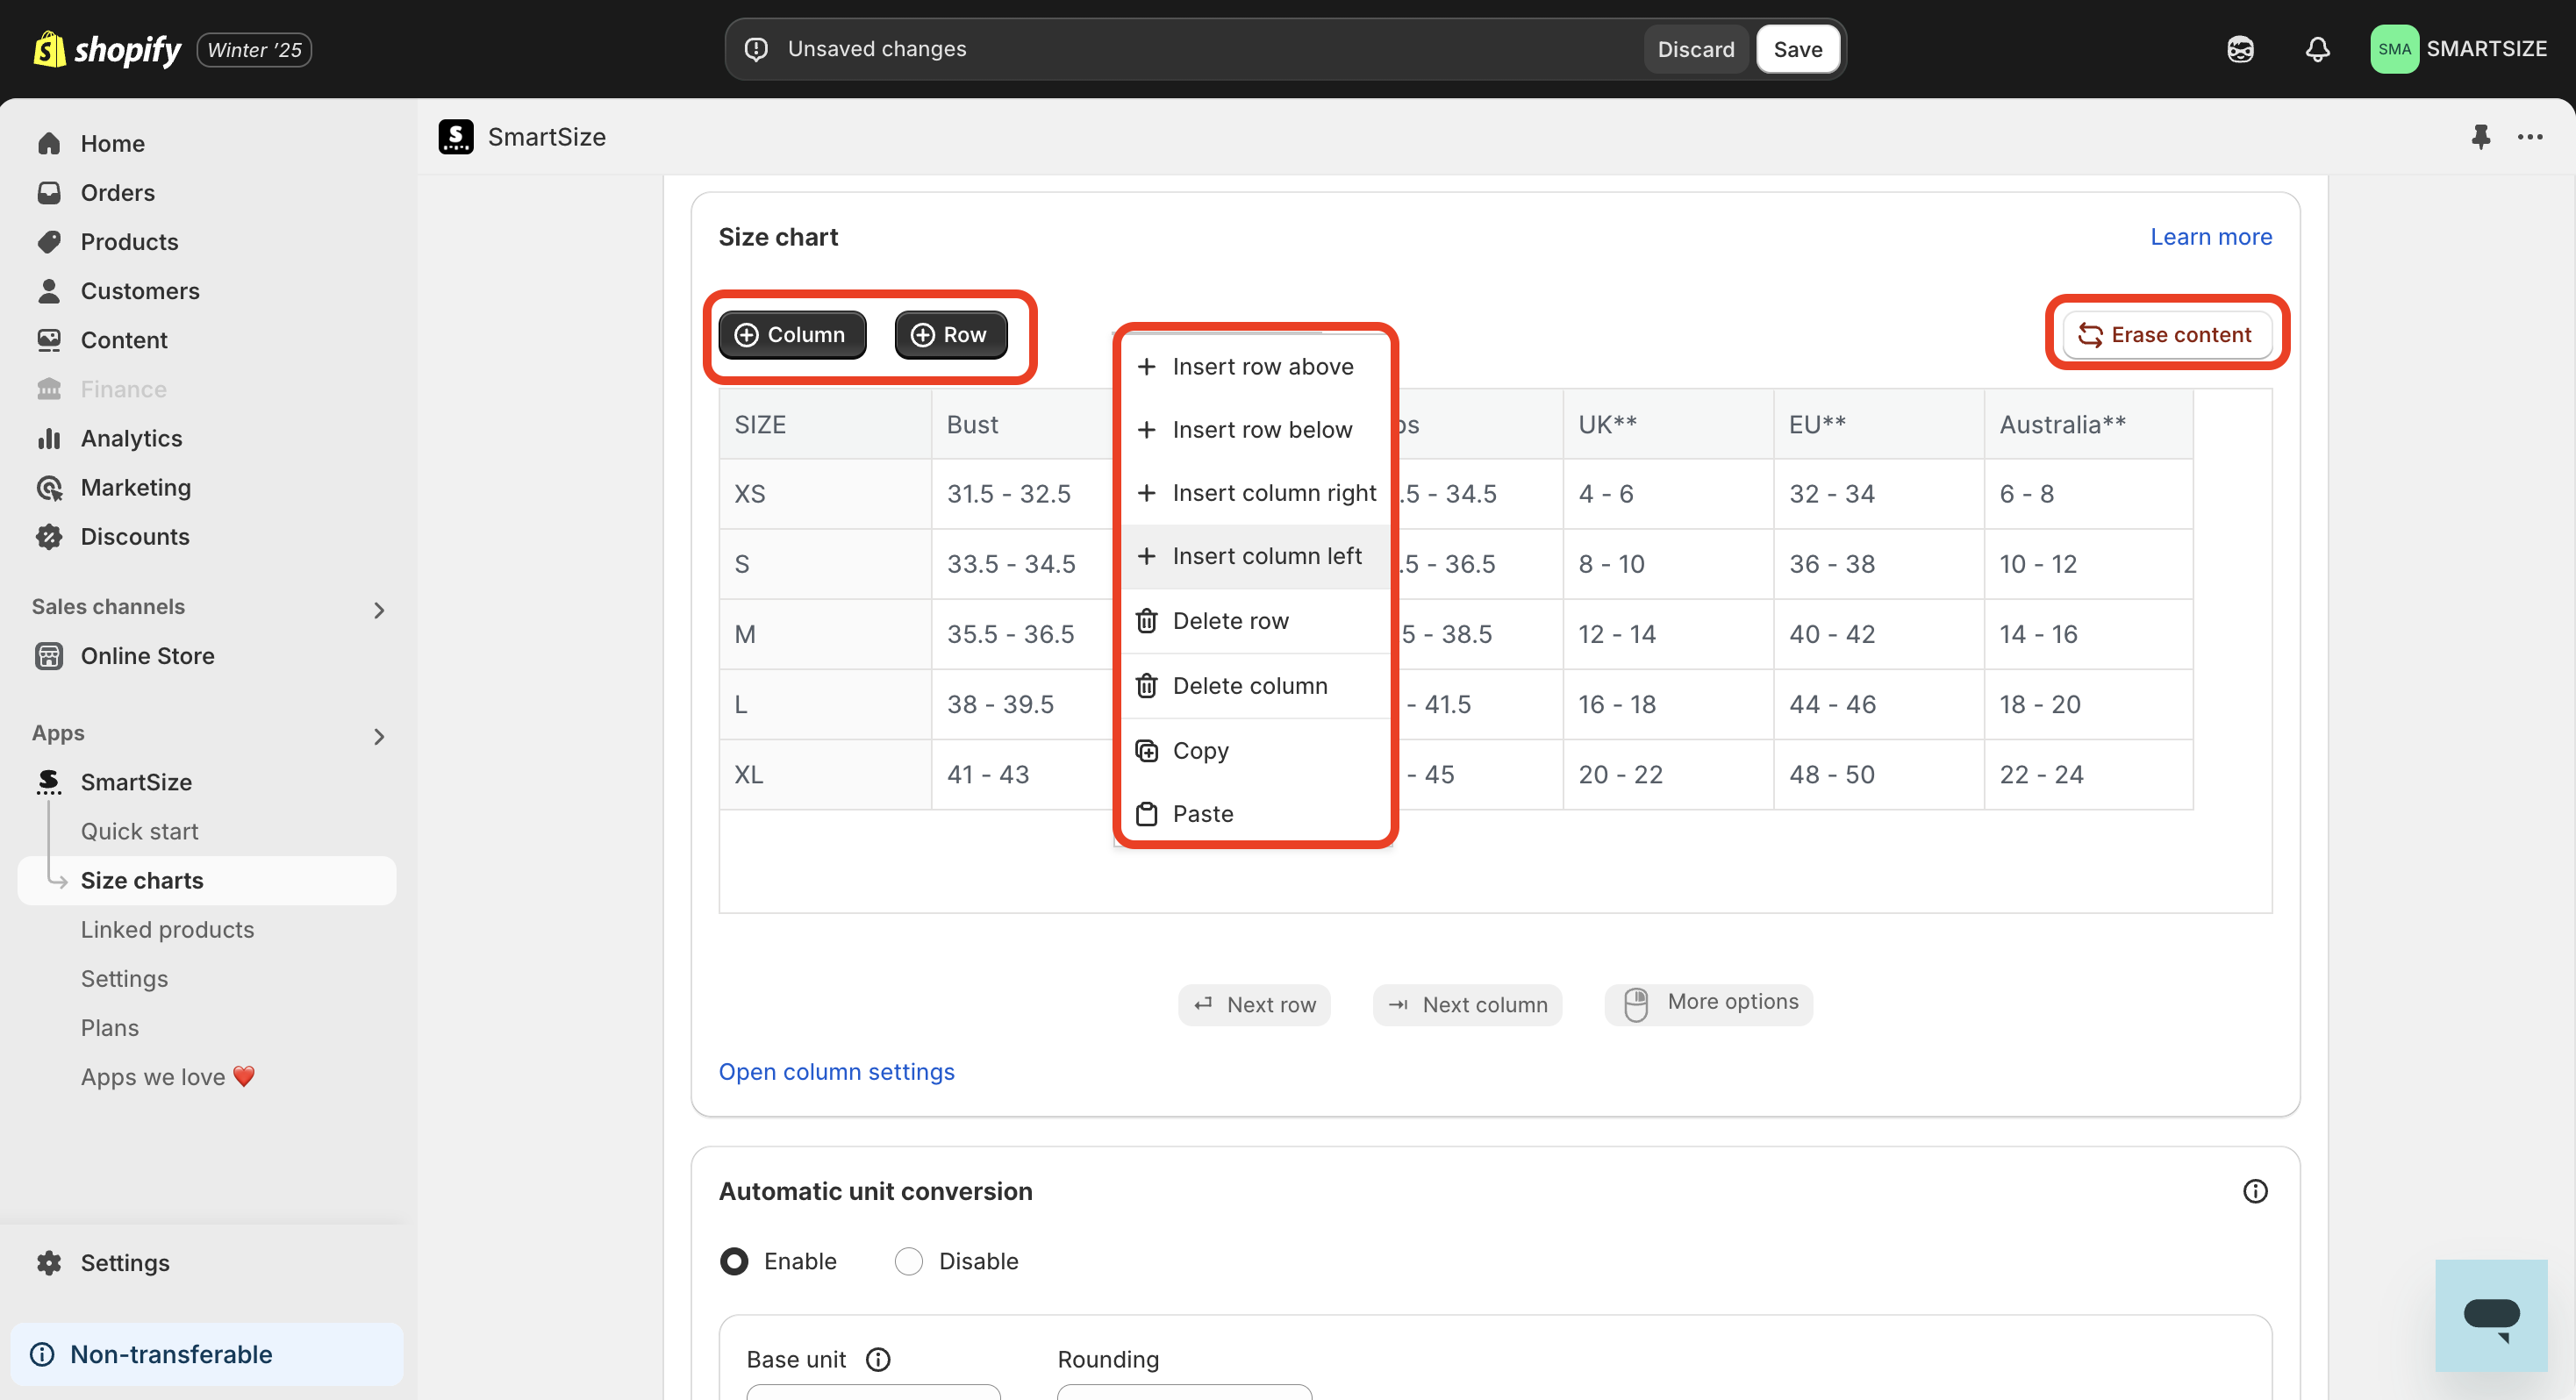Viewport: 2576px width, 1400px height.
Task: Click the Next column shortcut hint
Action: 1467,1004
